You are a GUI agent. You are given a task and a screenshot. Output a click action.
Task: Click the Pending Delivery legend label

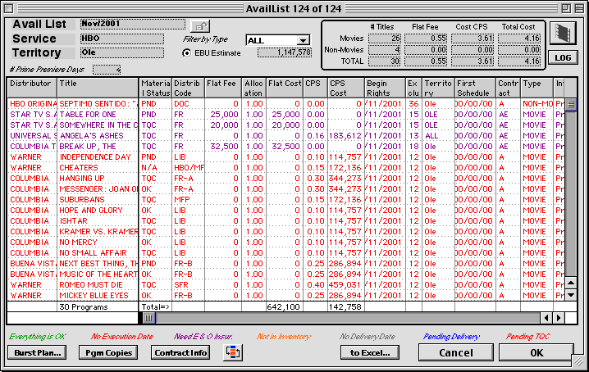[451, 336]
